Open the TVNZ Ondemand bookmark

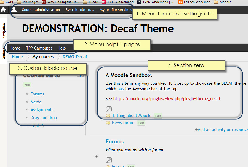click(158, 2)
